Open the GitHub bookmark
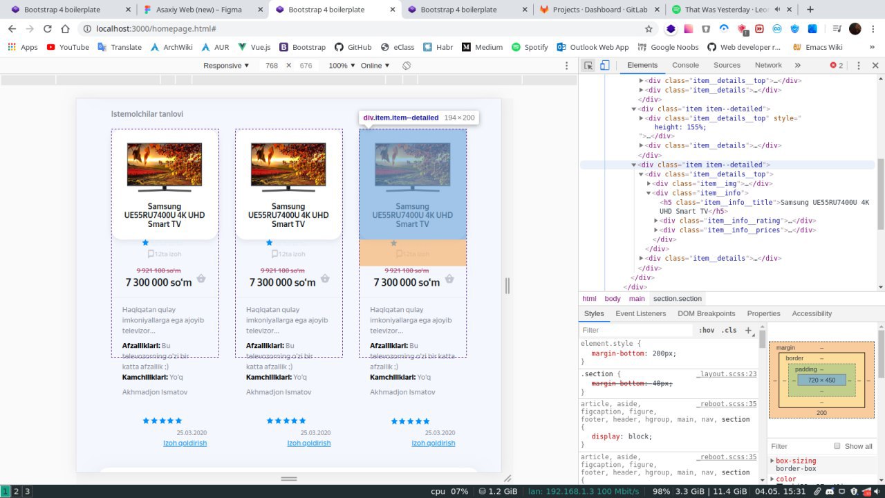885x498 pixels. [353, 47]
